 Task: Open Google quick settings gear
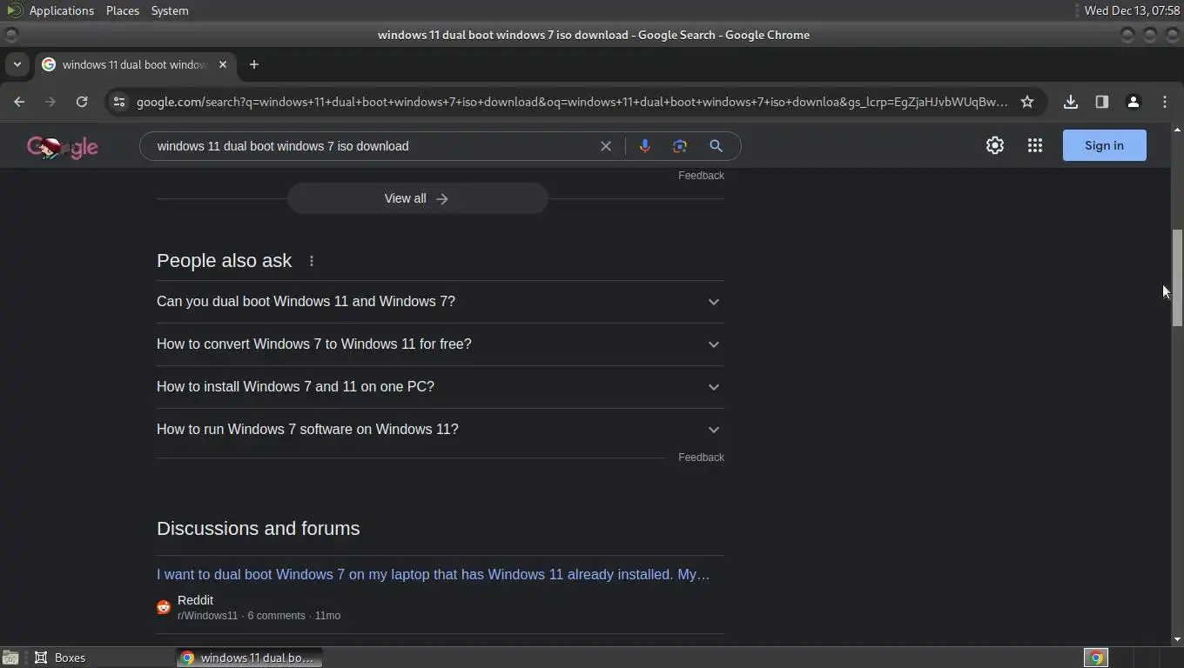click(x=995, y=146)
